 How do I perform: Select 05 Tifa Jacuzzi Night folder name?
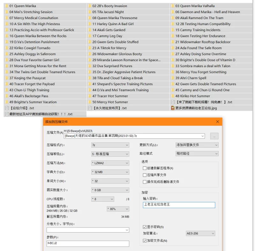tap(108, 12)
